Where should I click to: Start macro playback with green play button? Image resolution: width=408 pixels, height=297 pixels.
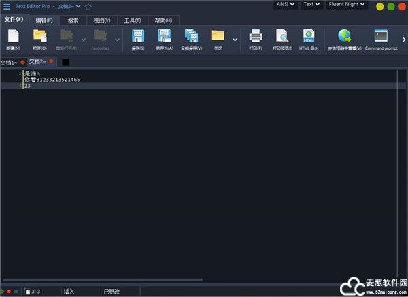(x=3, y=292)
